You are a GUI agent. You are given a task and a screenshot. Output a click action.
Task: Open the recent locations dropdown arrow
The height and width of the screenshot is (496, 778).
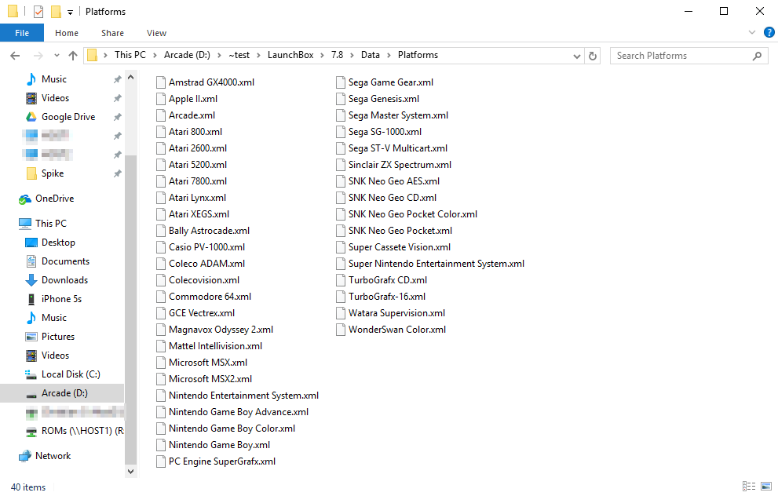click(x=57, y=56)
